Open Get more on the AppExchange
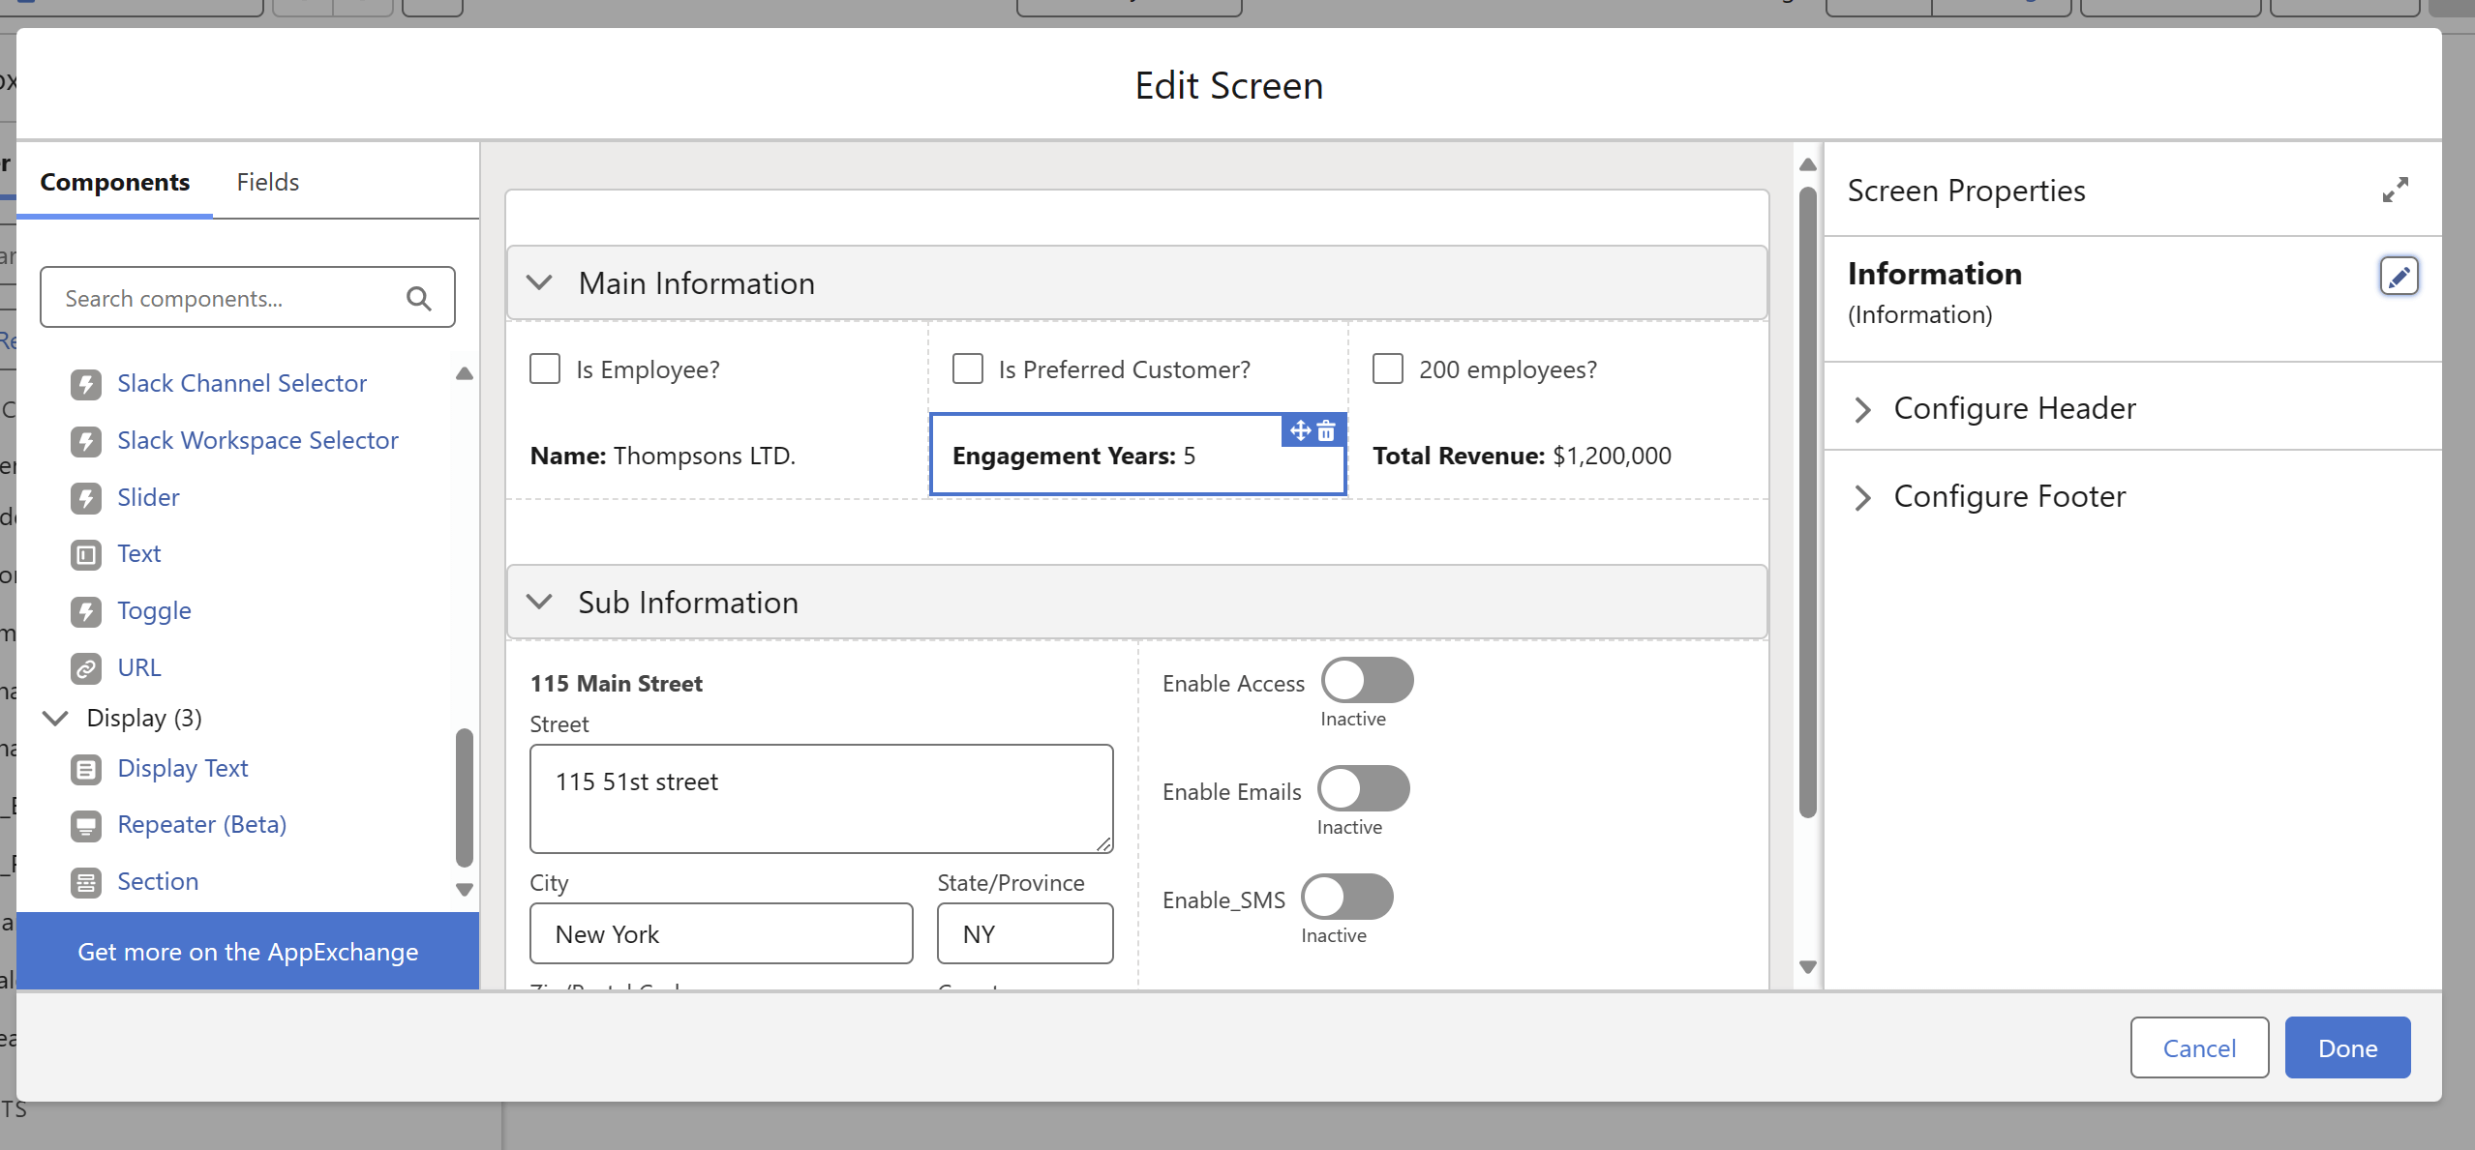This screenshot has height=1150, width=2475. (248, 952)
